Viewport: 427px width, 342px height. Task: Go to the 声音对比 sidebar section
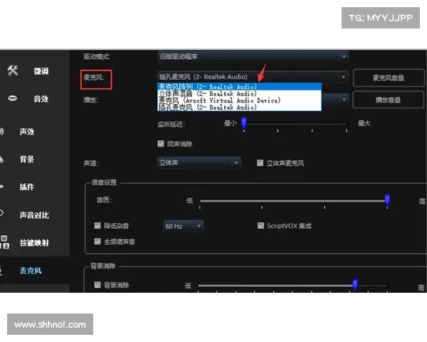click(x=34, y=215)
